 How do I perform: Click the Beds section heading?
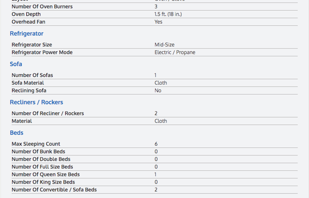[16, 133]
